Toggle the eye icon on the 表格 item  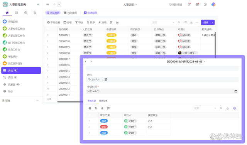pyautogui.click(x=15, y=71)
